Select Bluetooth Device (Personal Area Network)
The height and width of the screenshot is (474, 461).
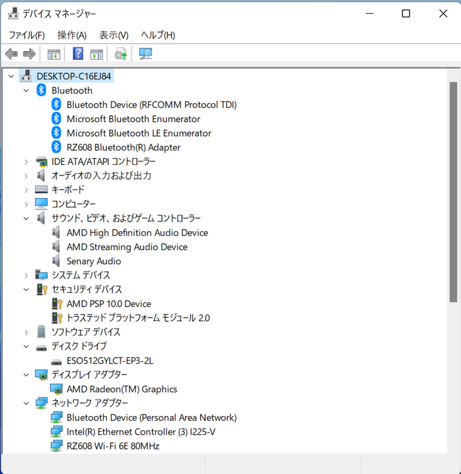[x=151, y=418]
